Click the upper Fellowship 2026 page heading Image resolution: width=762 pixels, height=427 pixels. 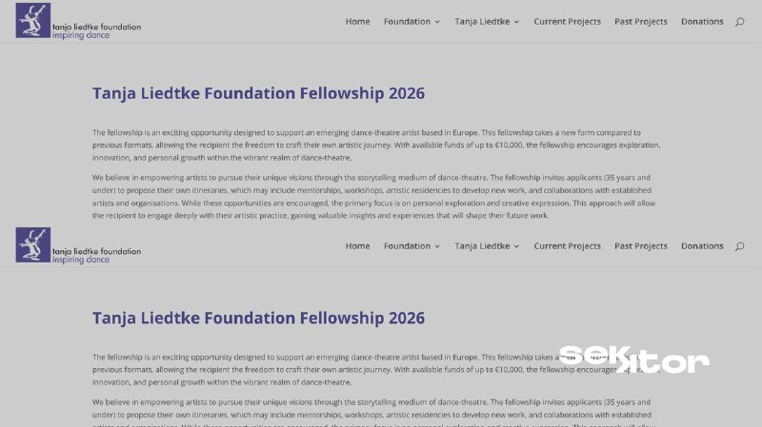pos(258,93)
